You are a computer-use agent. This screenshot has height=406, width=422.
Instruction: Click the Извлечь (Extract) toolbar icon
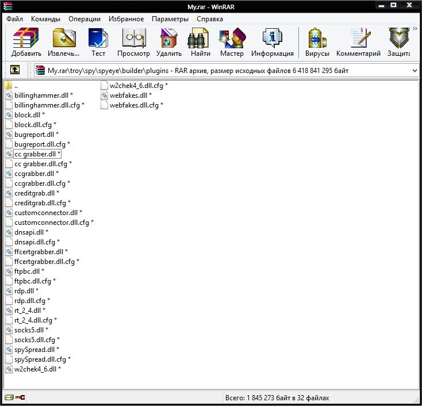click(x=64, y=42)
